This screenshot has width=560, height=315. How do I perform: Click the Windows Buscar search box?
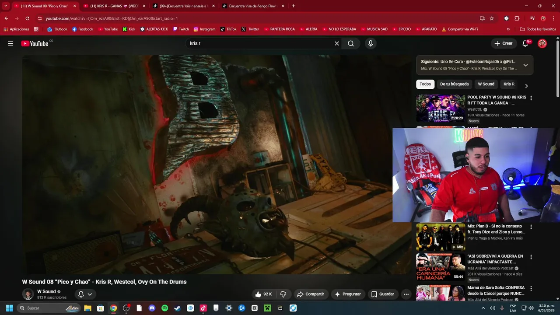pyautogui.click(x=48, y=308)
